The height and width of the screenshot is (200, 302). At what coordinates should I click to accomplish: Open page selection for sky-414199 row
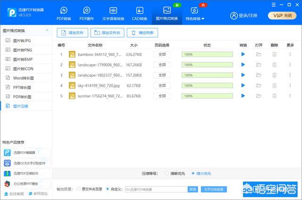pos(162,85)
